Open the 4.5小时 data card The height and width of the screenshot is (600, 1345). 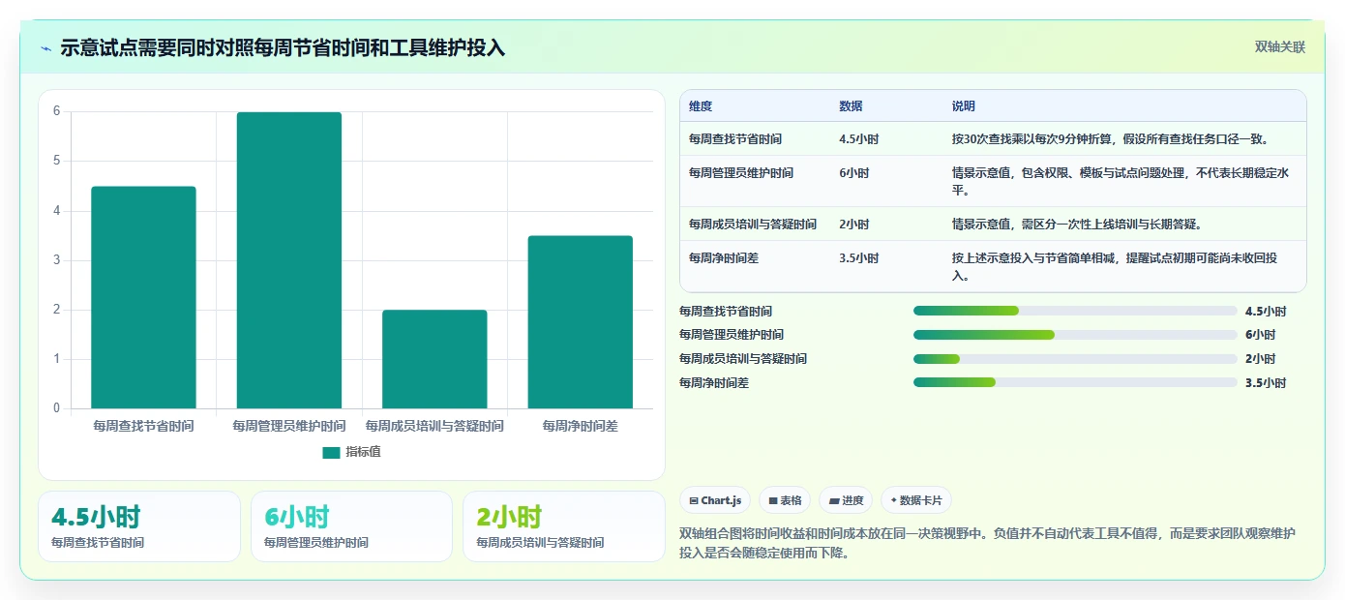coord(139,526)
